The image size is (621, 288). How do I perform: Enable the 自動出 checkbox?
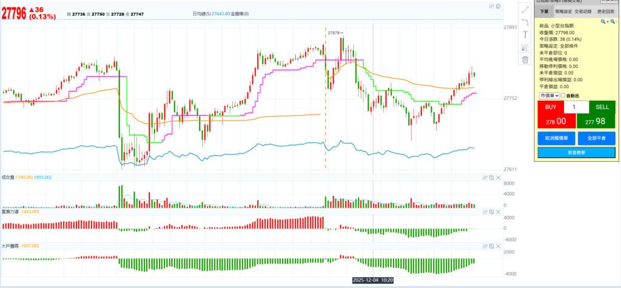[563, 96]
